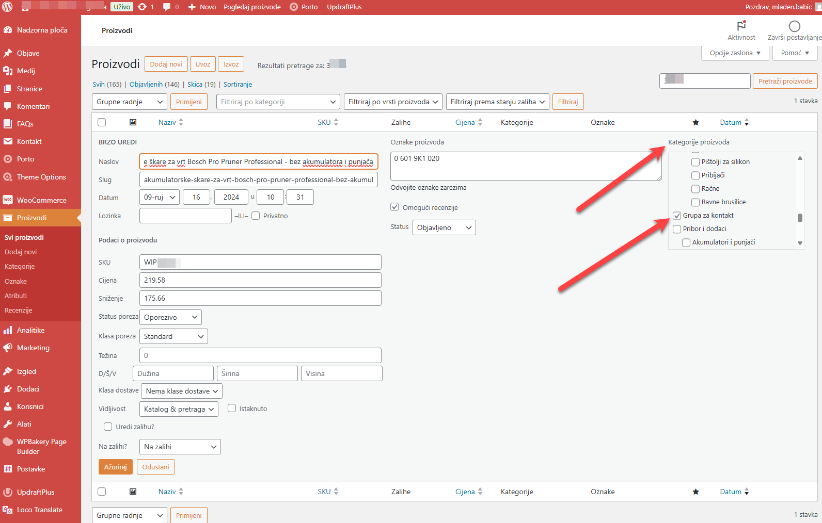Open the Status Objavljeno dropdown
The image size is (822, 523).
pyautogui.click(x=444, y=227)
